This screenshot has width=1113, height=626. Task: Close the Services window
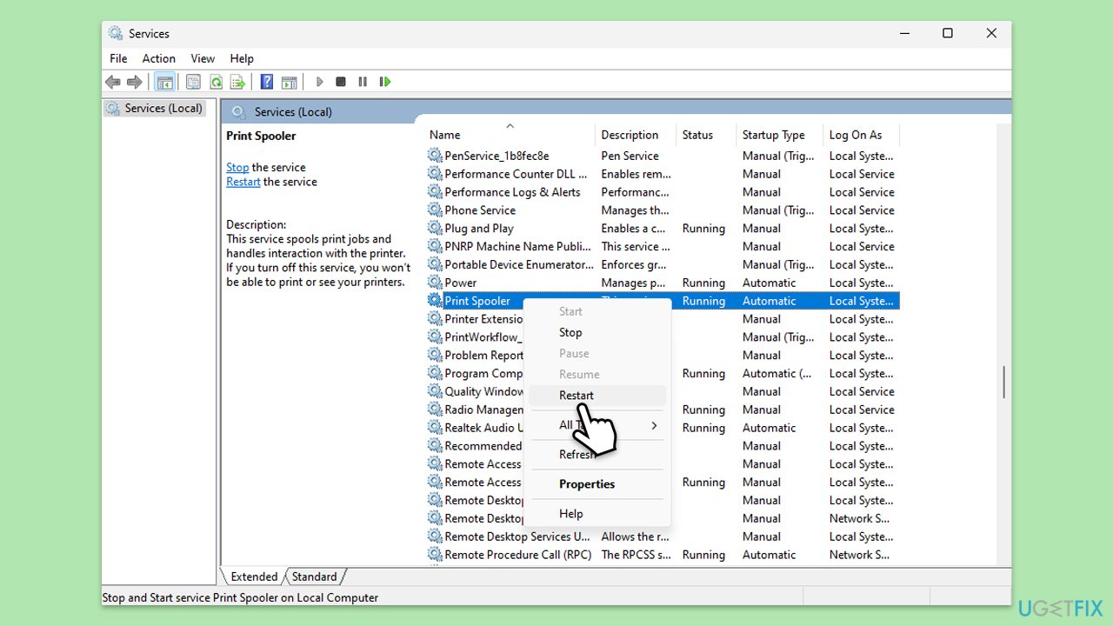click(x=991, y=33)
